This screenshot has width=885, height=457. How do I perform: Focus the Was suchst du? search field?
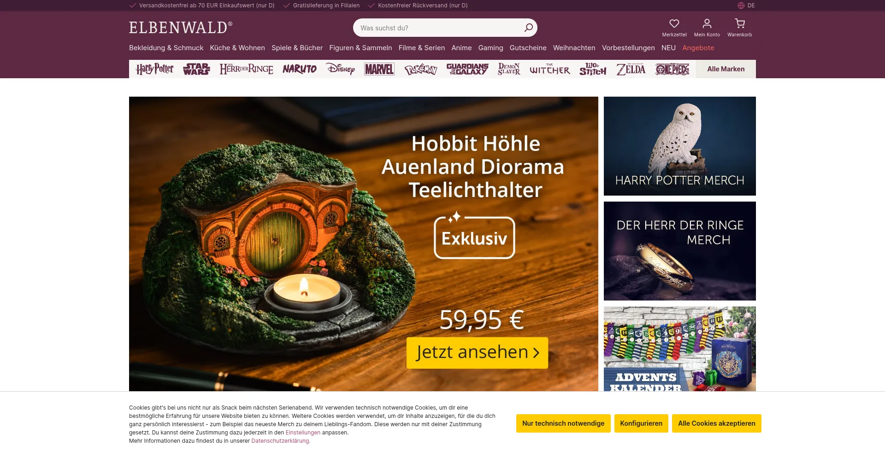coord(440,28)
